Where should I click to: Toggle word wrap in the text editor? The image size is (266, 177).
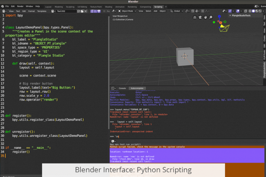coord(95,11)
